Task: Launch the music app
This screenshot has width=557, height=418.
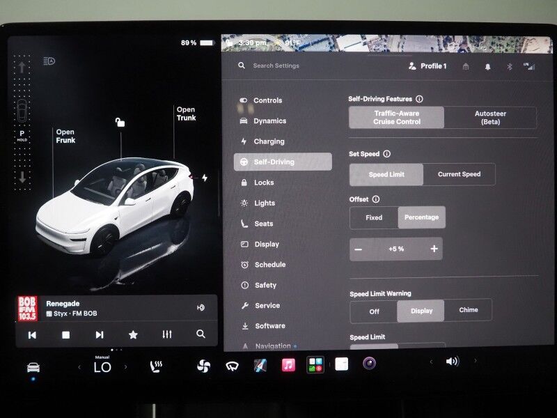Action: coord(288,364)
